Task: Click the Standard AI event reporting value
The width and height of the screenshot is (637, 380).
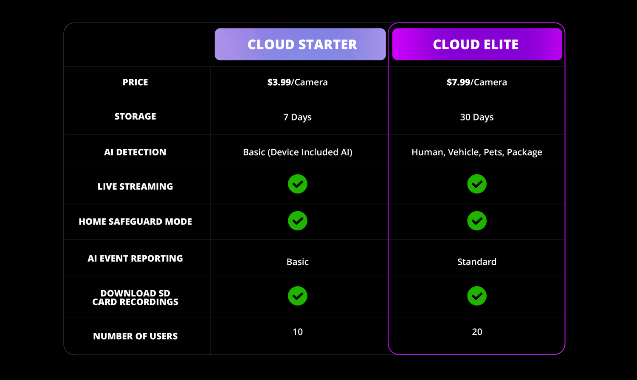Action: [x=476, y=262]
